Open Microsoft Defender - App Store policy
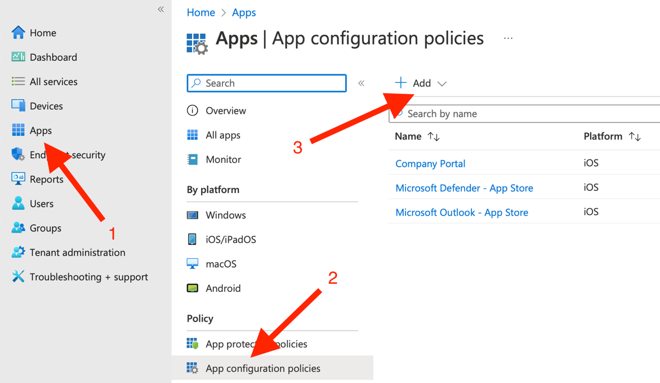 464,188
